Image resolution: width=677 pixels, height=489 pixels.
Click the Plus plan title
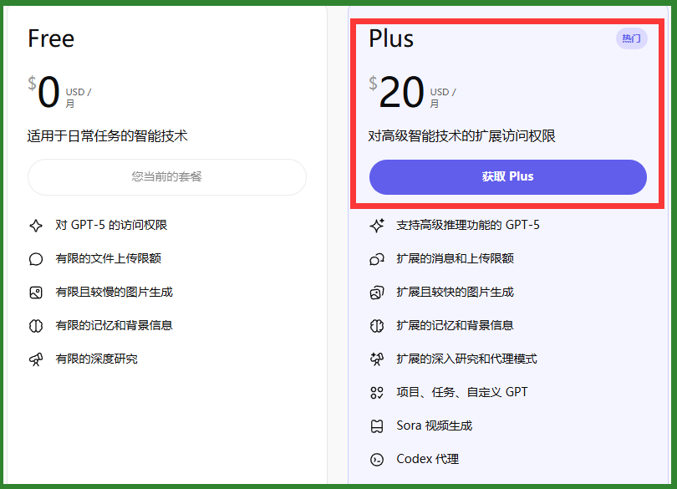[391, 39]
